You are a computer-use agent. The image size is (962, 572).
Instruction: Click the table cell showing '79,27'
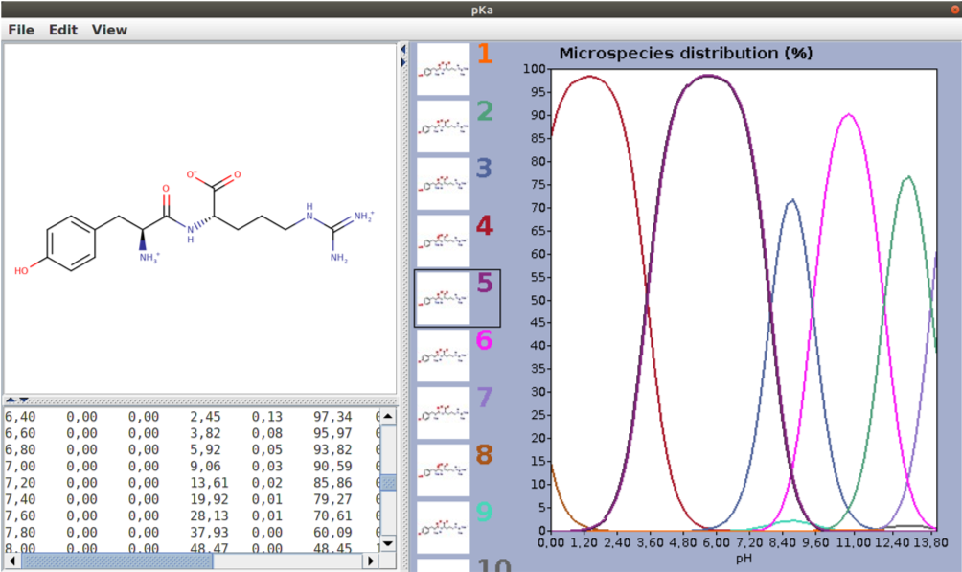[332, 499]
